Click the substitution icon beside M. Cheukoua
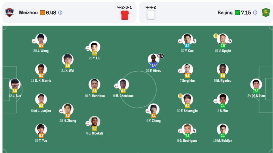The image size is (273, 153). point(116,86)
